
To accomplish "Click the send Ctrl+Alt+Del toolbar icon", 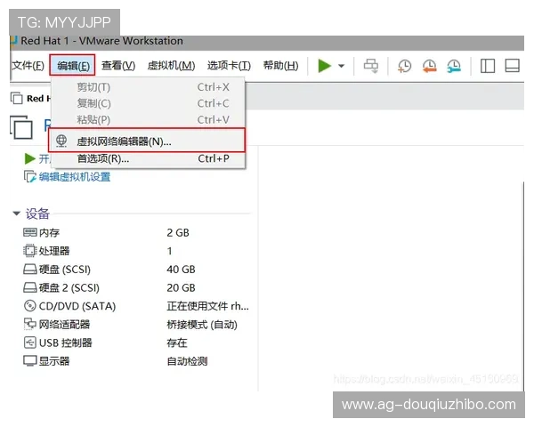I will click(x=370, y=65).
